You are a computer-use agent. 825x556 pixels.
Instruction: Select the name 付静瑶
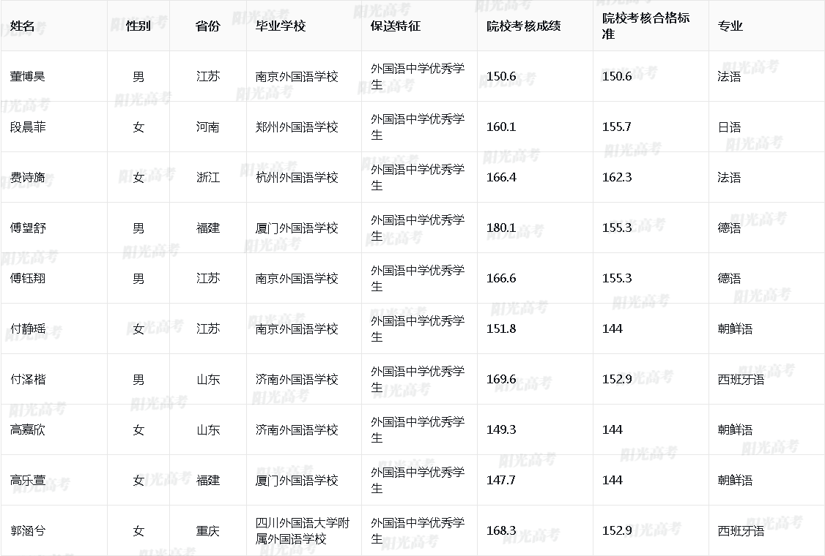tap(28, 328)
